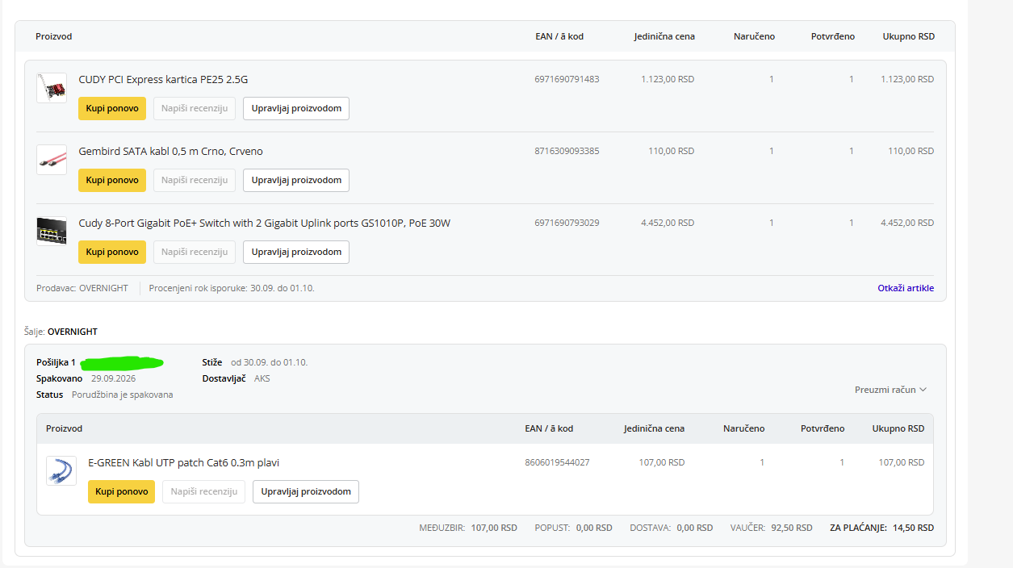
Task: Open Upravljaj proizvodom for E-GREEN cable
Action: 306,491
